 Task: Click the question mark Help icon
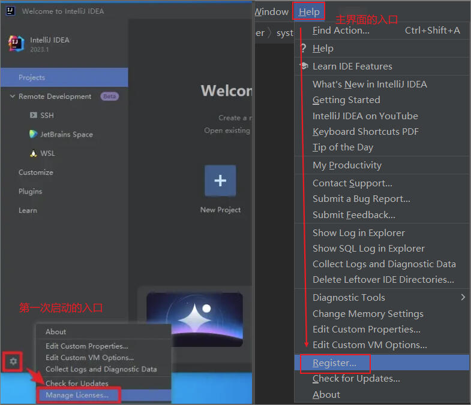[304, 48]
